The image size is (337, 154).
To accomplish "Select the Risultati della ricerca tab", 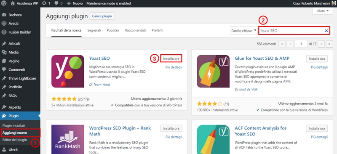I will click(67, 30).
